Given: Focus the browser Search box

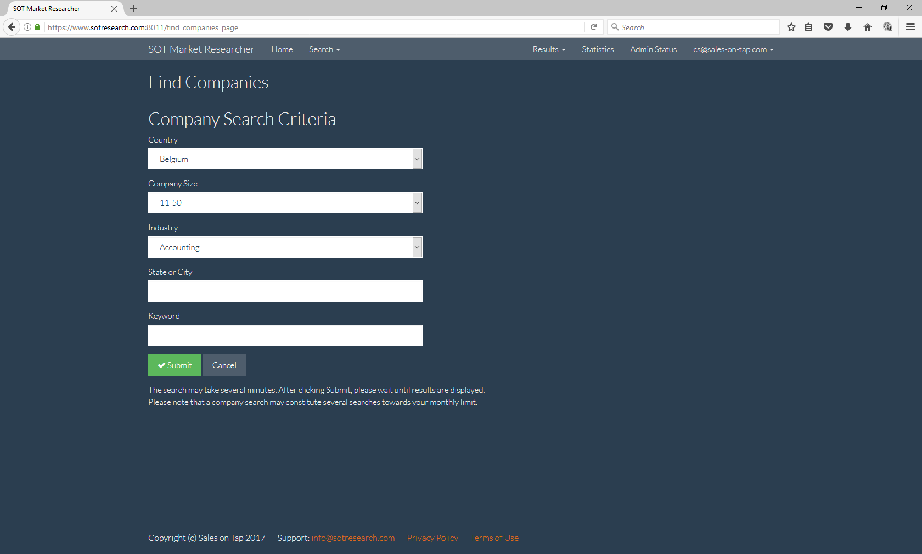Looking at the screenshot, I should pyautogui.click(x=694, y=27).
